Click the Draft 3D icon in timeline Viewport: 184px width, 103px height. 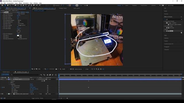tap(44, 75)
